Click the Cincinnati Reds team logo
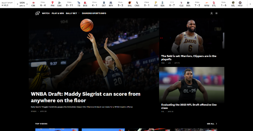This screenshot has width=253, height=131. pyautogui.click(x=33, y=3)
